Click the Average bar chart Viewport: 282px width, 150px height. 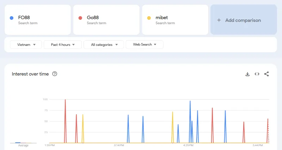tap(23, 143)
